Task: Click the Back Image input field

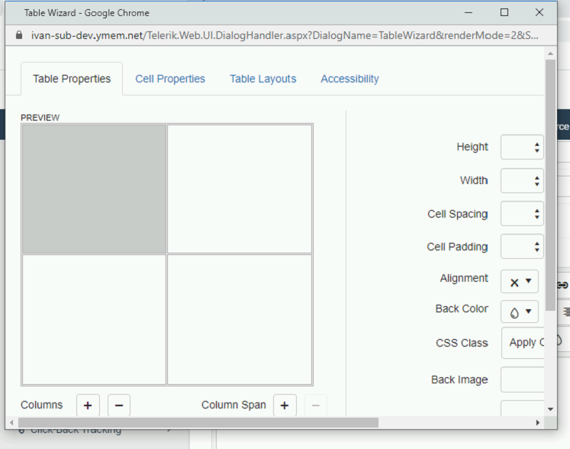Action: [523, 380]
